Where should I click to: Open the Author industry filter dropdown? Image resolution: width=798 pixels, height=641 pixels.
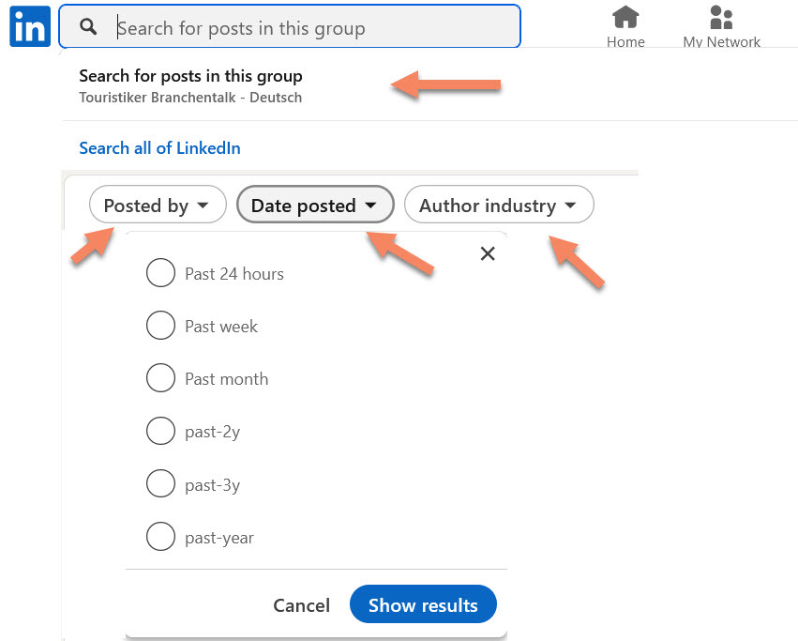499,205
